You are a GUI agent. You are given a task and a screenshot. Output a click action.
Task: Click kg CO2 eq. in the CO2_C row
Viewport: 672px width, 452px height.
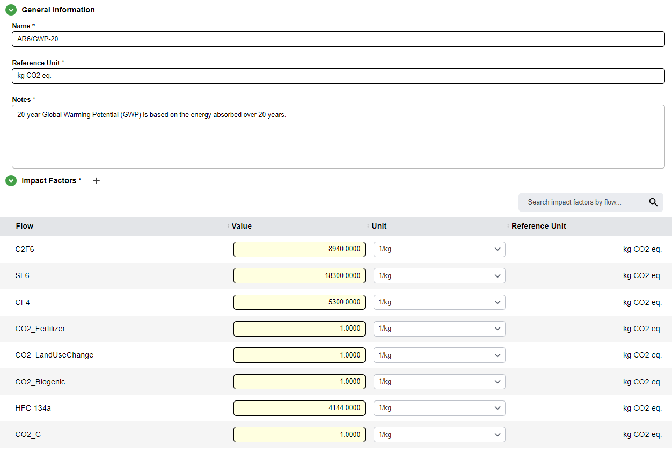point(642,434)
